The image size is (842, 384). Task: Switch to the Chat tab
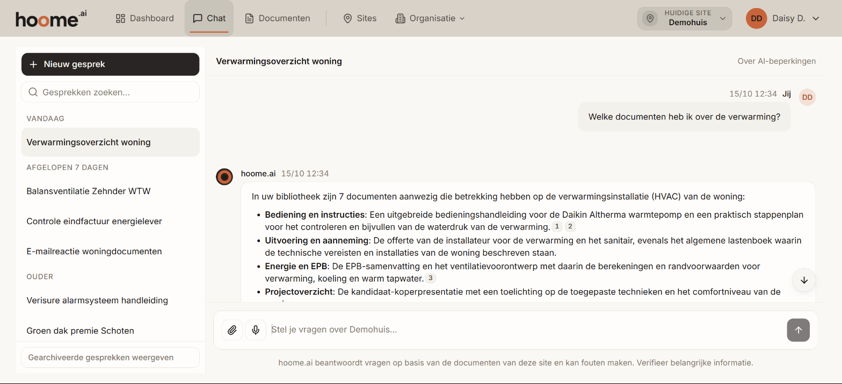pyautogui.click(x=209, y=18)
